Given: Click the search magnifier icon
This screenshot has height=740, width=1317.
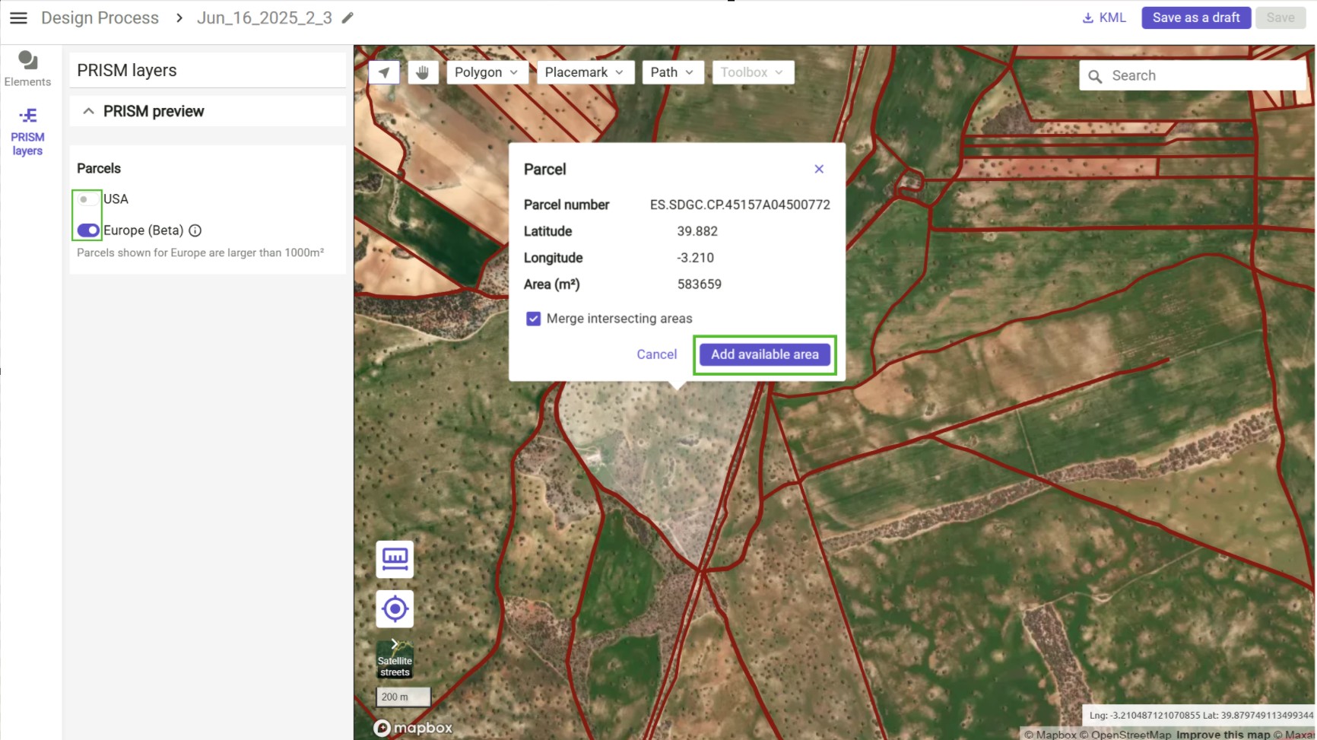Looking at the screenshot, I should (x=1095, y=76).
